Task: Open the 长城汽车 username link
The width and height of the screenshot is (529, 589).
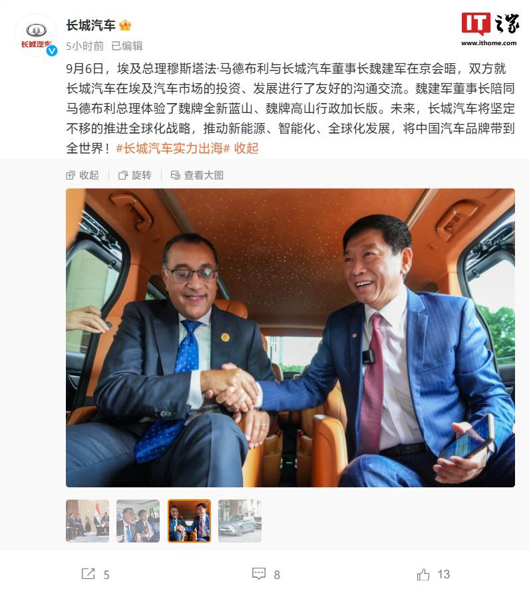Action: [x=90, y=25]
